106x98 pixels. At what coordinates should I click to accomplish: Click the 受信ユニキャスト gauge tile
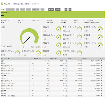(73, 37)
